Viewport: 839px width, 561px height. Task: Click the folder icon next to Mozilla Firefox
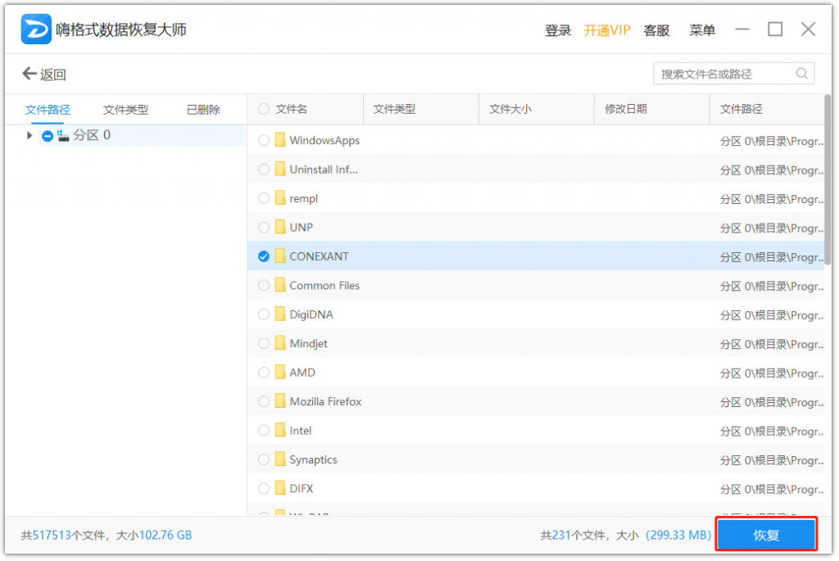coord(279,401)
